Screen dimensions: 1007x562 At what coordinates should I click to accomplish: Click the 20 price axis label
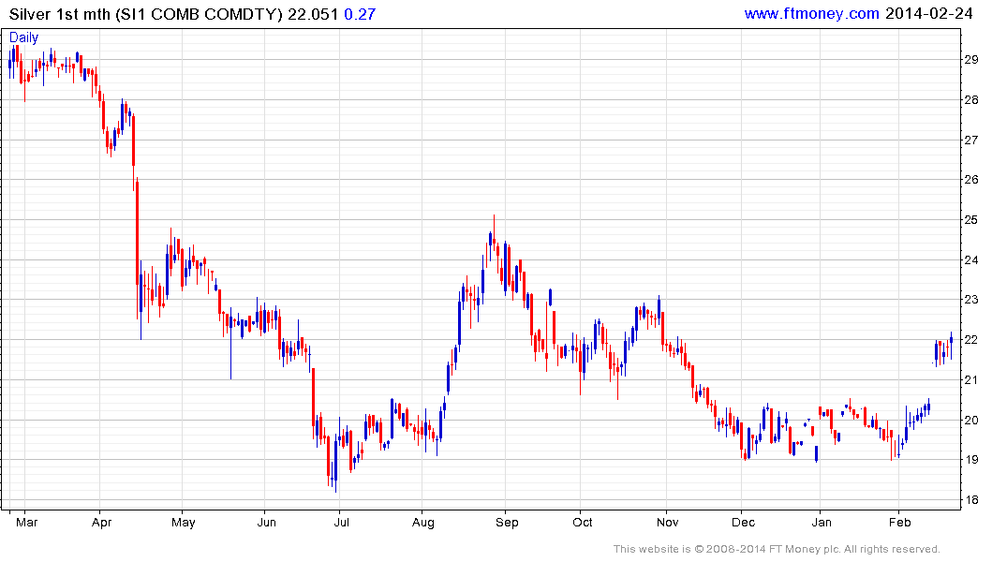(x=971, y=420)
